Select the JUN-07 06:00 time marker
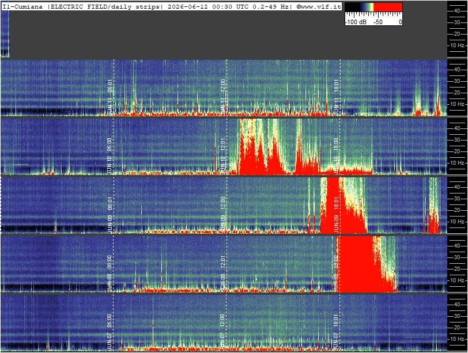Image resolution: width=468 pixels, height=353 pixels. click(110, 332)
